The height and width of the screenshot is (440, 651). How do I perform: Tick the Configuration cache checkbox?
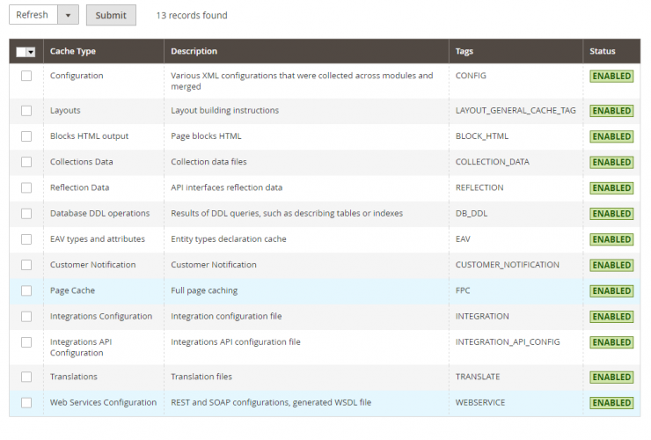[26, 77]
